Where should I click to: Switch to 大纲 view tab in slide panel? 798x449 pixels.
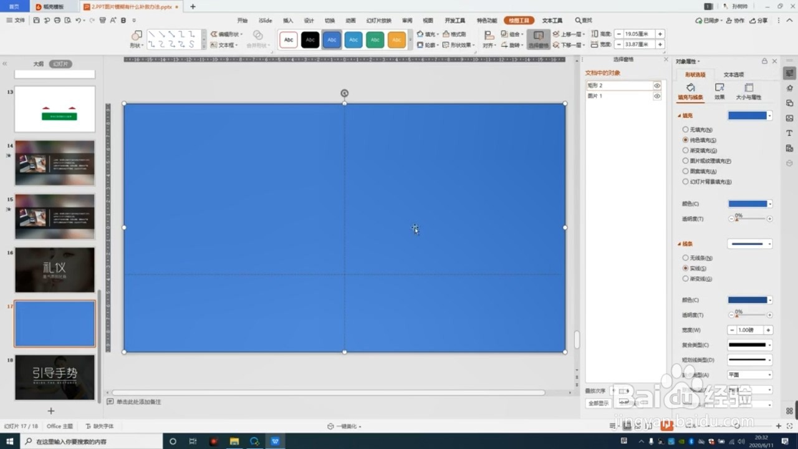tap(39, 64)
